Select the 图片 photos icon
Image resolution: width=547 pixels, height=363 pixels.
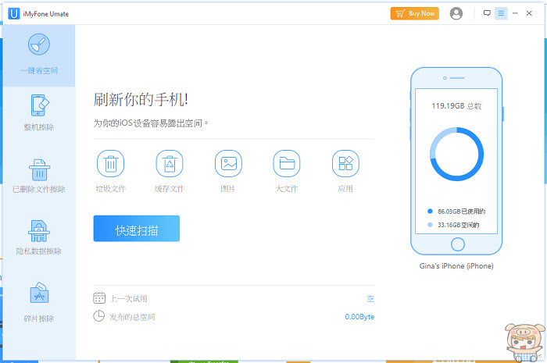point(228,163)
